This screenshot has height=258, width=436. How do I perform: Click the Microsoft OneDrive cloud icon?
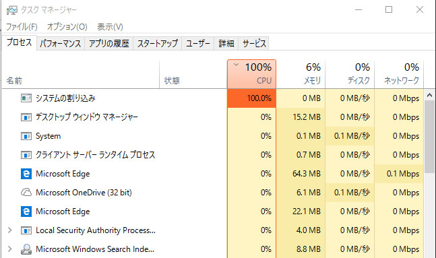[26, 193]
